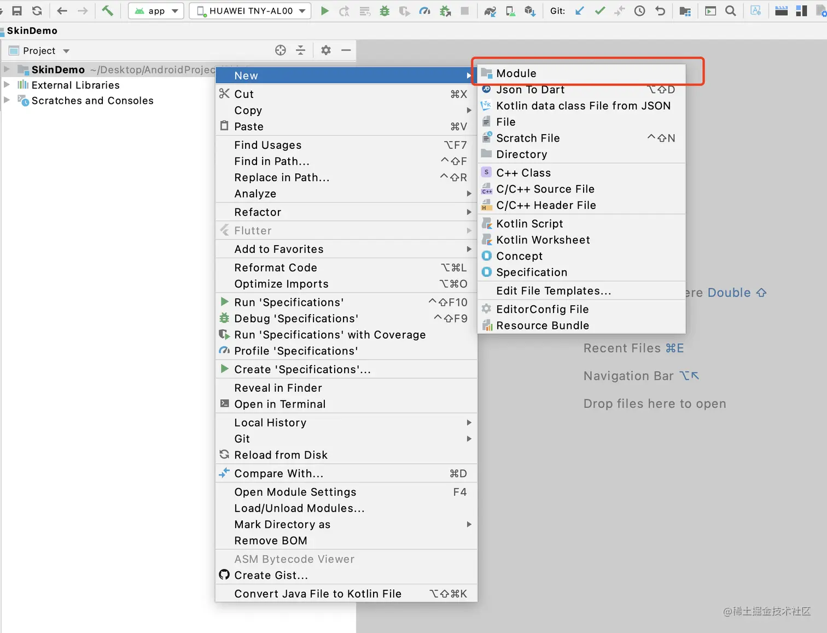Open the app run configuration dropdown

156,11
